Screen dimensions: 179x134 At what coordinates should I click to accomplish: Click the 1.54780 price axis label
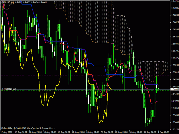point(175,79)
